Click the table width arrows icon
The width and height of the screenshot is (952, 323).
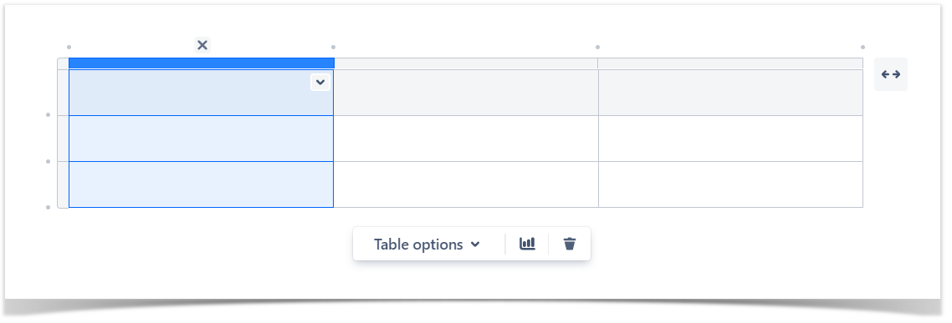coord(891,74)
